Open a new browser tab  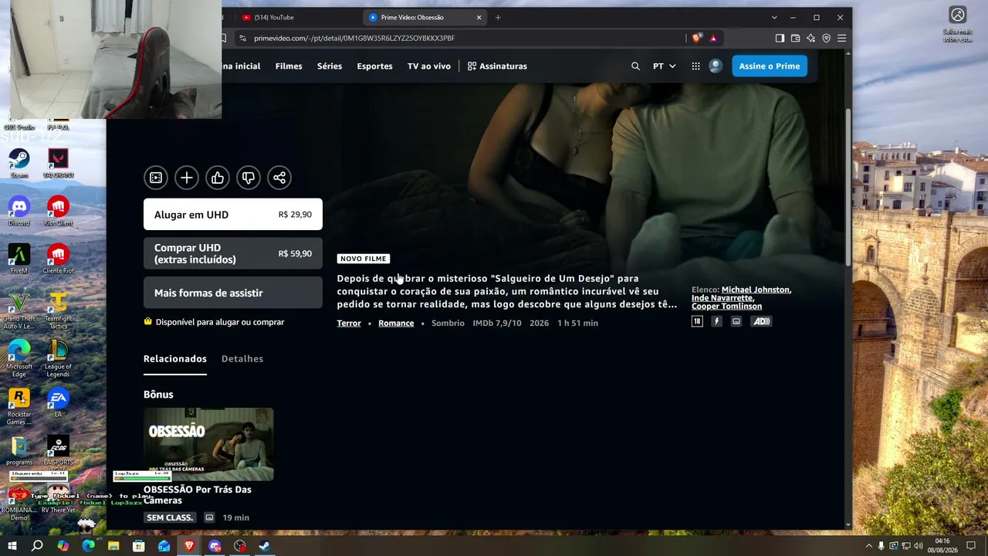[498, 17]
